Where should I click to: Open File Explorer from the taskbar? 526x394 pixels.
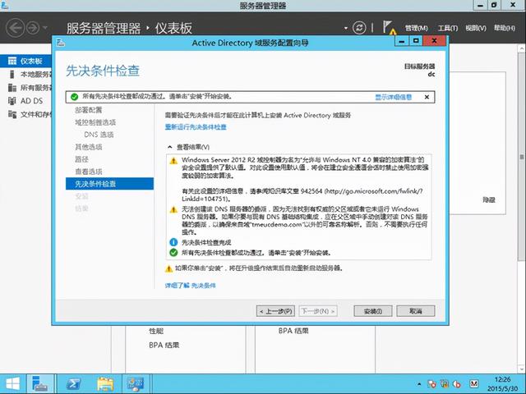105,384
